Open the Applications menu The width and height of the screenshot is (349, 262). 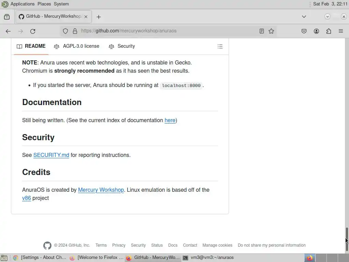point(22,4)
